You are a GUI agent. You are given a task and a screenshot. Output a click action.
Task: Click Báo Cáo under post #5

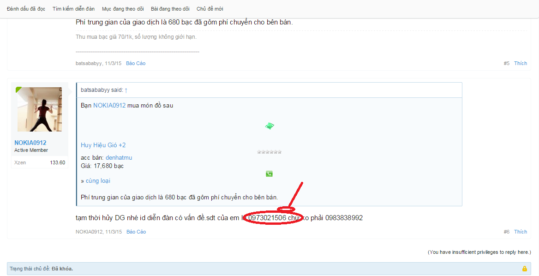pyautogui.click(x=136, y=63)
